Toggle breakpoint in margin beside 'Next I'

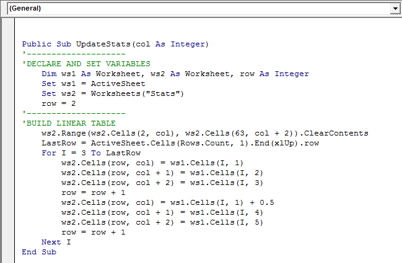point(7,242)
